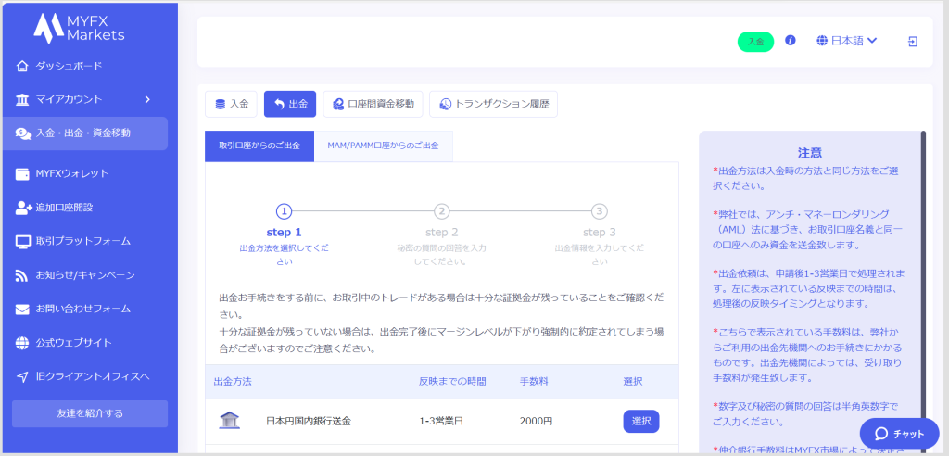Image resolution: width=949 pixels, height=456 pixels.
Task: Click the MYFX Markets logo
Action: (79, 28)
